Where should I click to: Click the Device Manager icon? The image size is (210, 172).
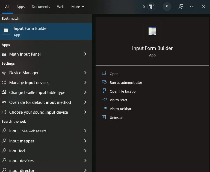(x=4, y=73)
